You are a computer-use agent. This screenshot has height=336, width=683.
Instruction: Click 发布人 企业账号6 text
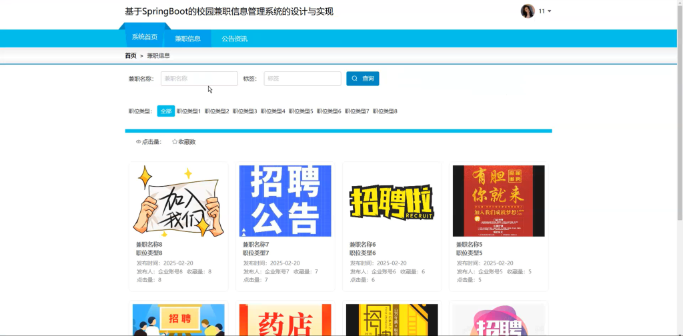(x=373, y=271)
